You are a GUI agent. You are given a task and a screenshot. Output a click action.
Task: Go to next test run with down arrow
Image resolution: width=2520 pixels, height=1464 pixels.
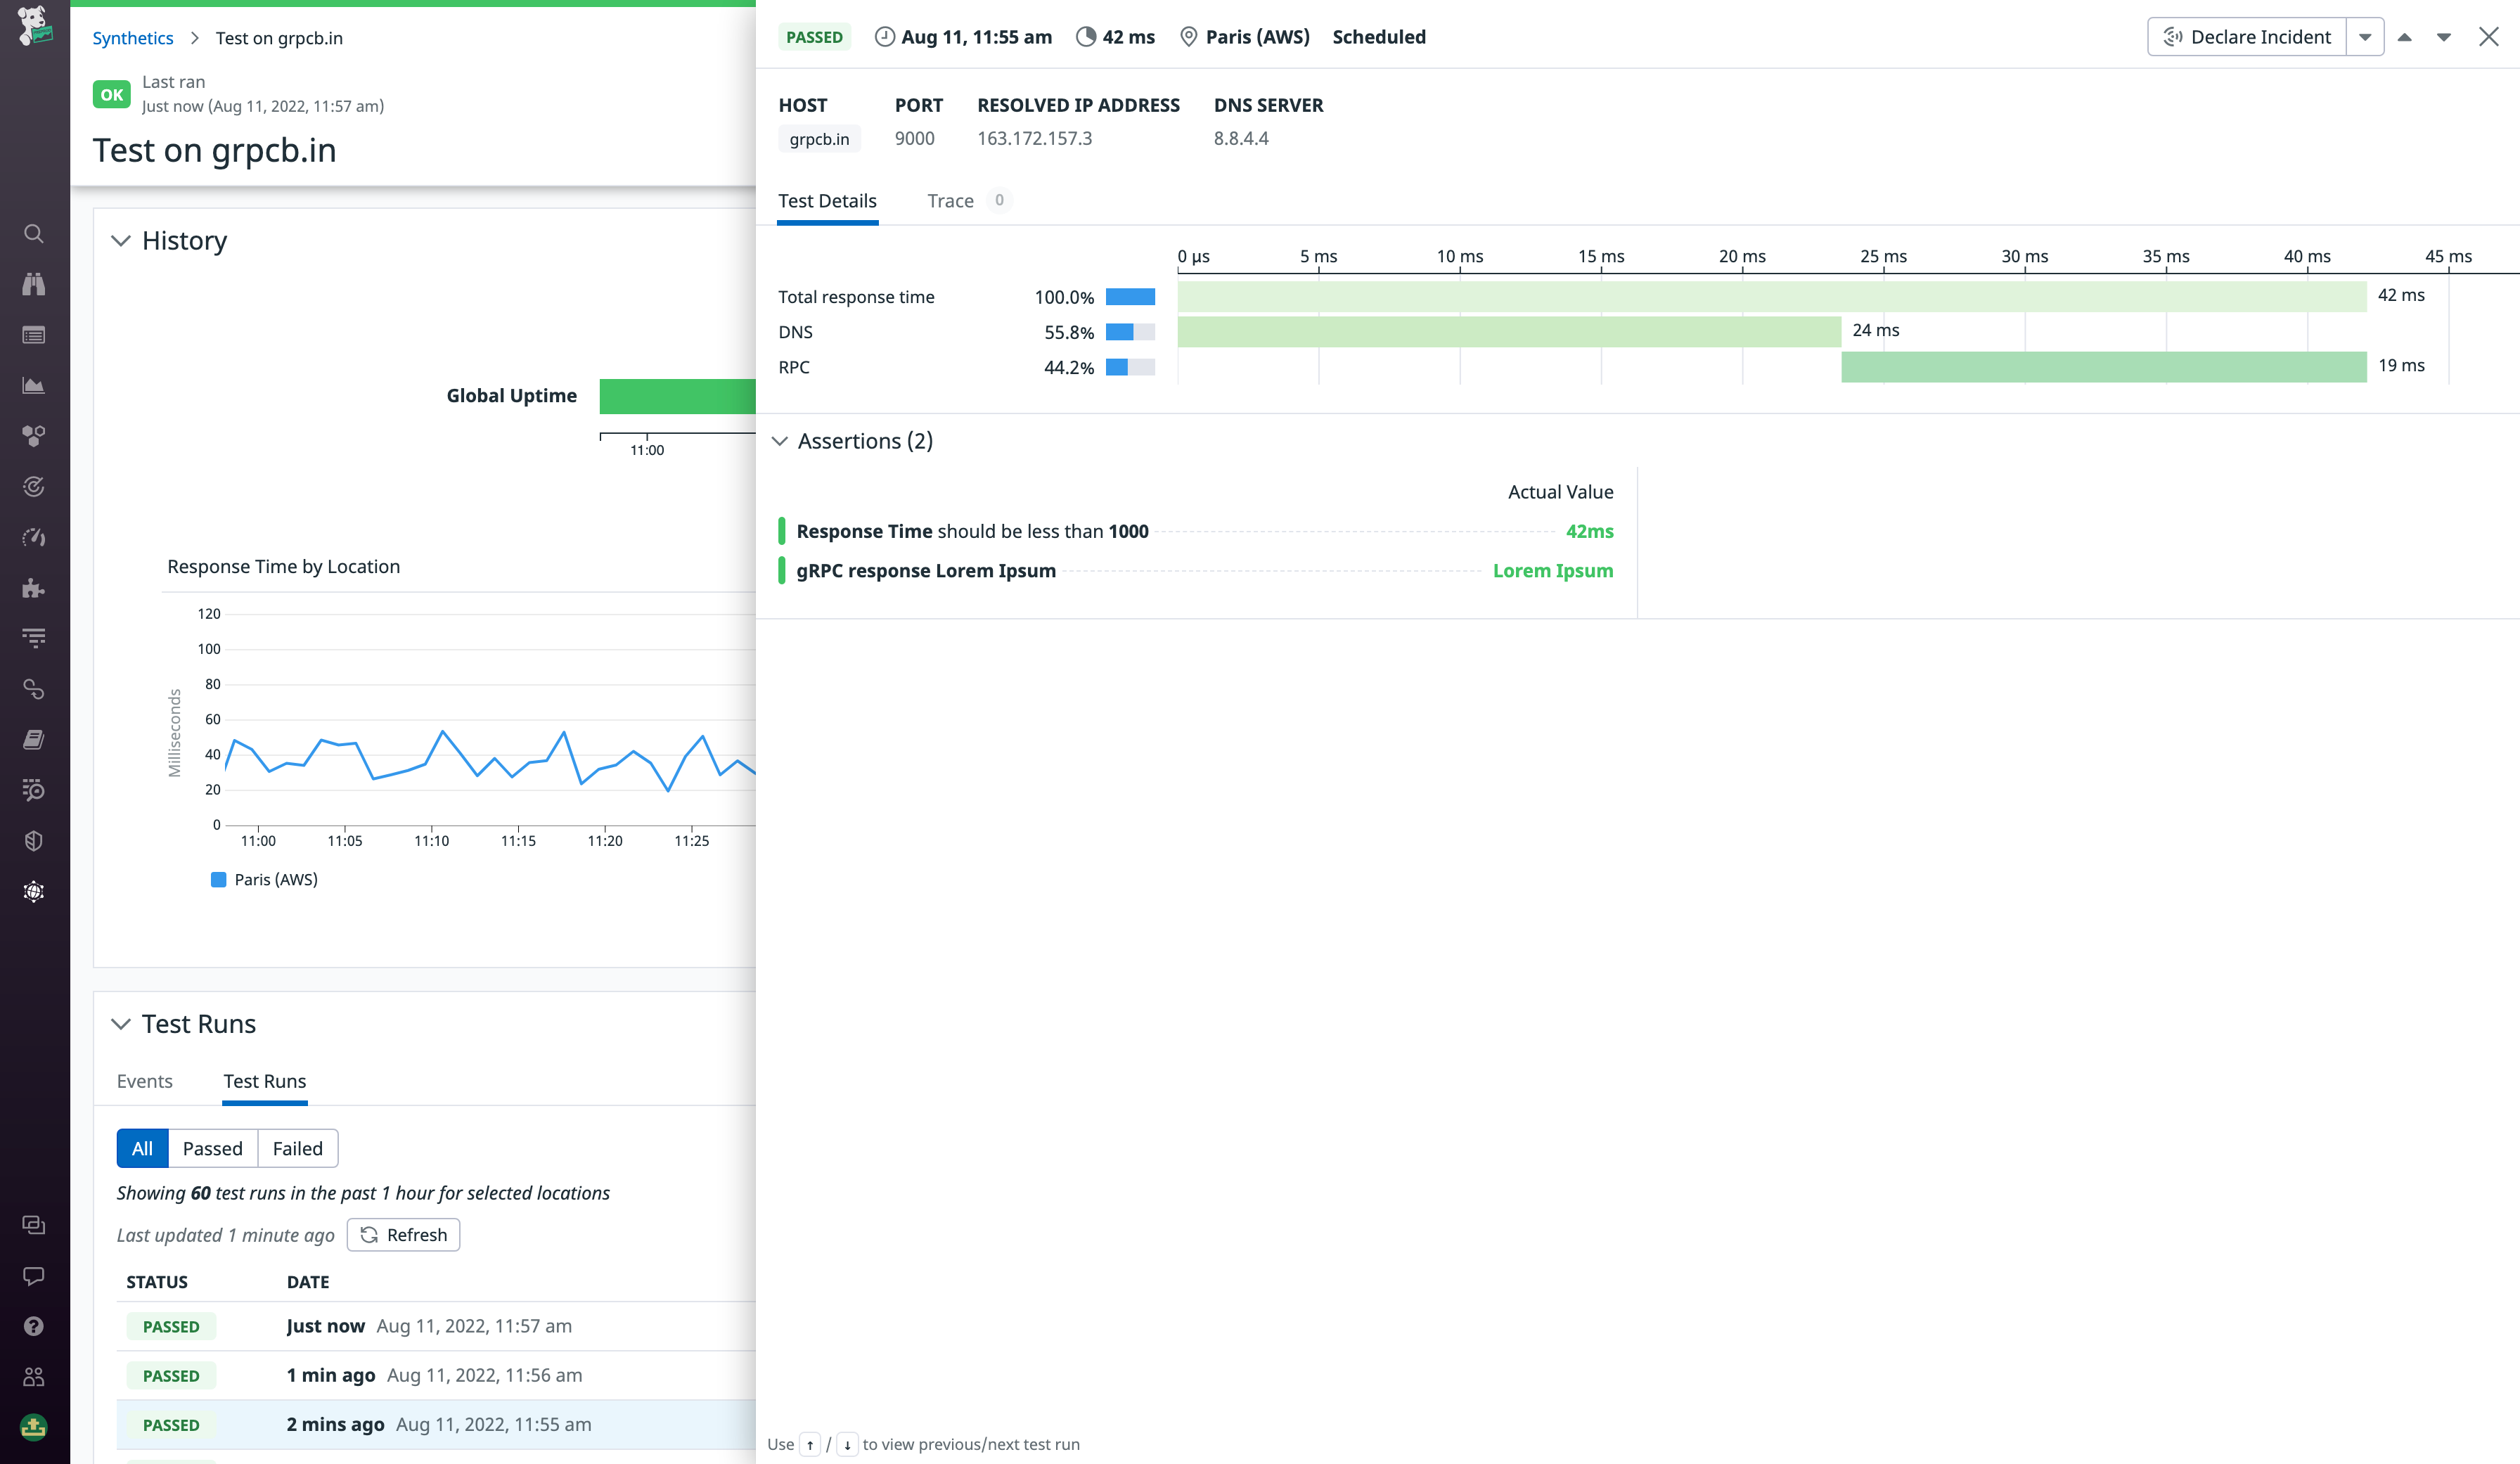click(x=2443, y=37)
